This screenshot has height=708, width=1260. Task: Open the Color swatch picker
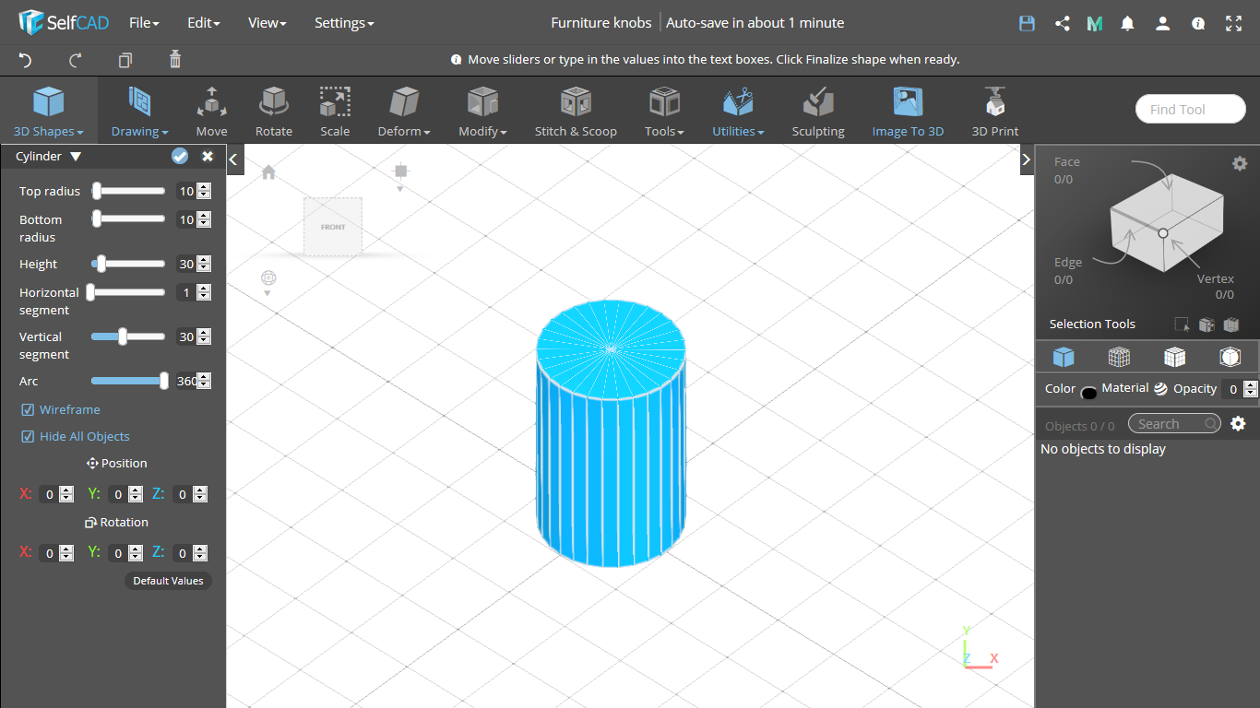coord(1088,393)
